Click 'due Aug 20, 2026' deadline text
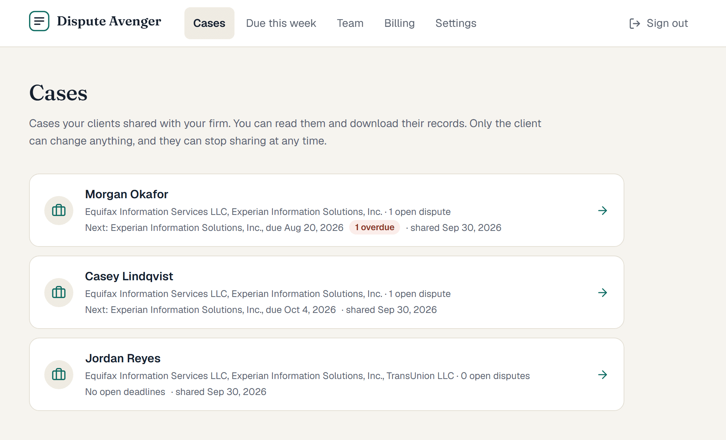Viewport: 726px width, 440px height. 304,228
